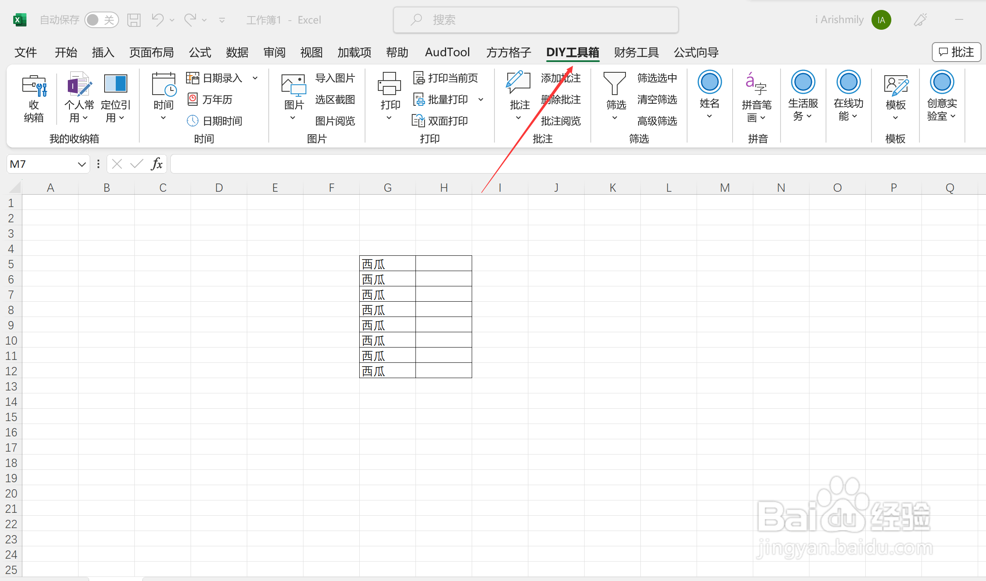Click the 打印 printer icon
The image size is (986, 581).
pos(389,84)
